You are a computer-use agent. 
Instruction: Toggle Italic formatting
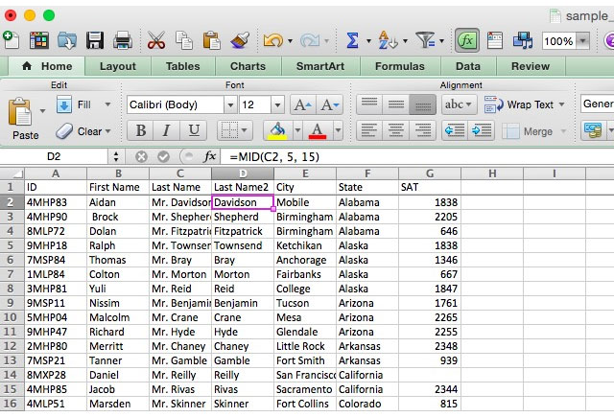click(166, 130)
